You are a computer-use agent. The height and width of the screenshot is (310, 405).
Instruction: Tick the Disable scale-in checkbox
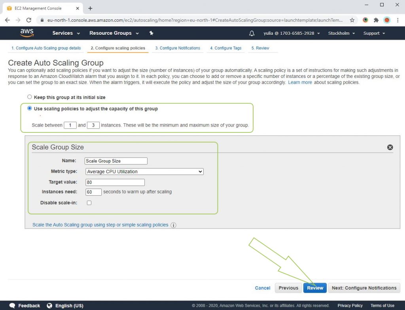click(x=89, y=203)
